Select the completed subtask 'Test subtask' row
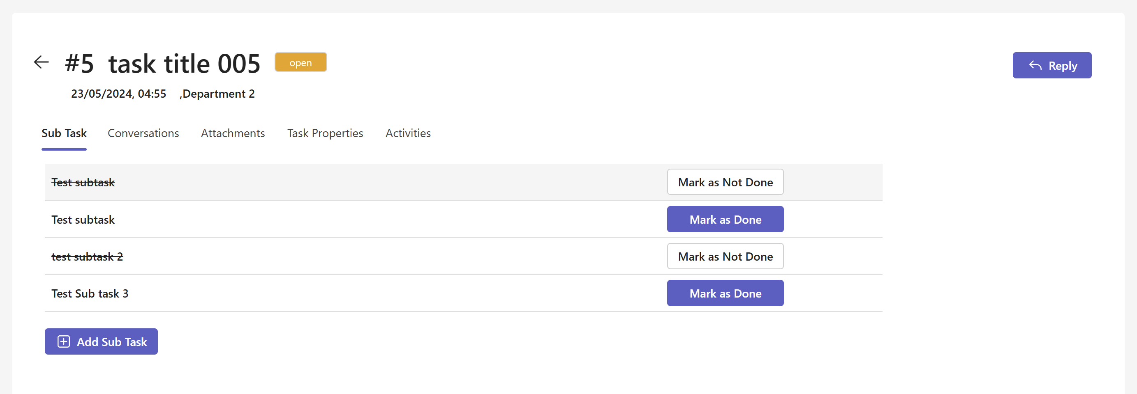The image size is (1137, 394). pyautogui.click(x=83, y=181)
